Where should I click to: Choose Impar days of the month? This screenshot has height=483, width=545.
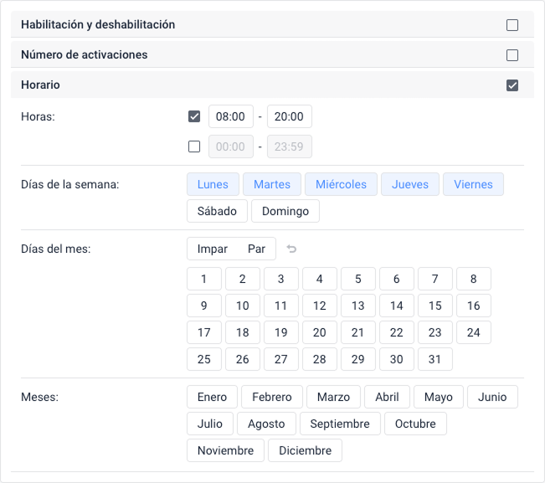(x=212, y=249)
